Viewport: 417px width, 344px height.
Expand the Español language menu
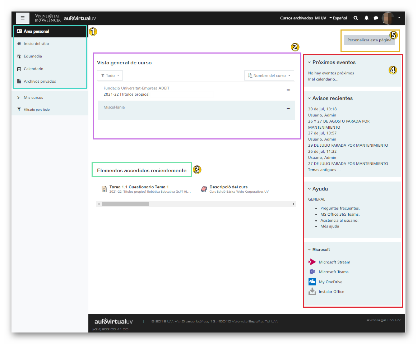point(338,18)
